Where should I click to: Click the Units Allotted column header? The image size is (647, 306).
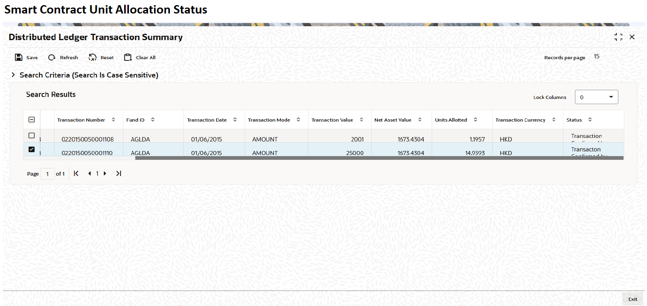451,120
